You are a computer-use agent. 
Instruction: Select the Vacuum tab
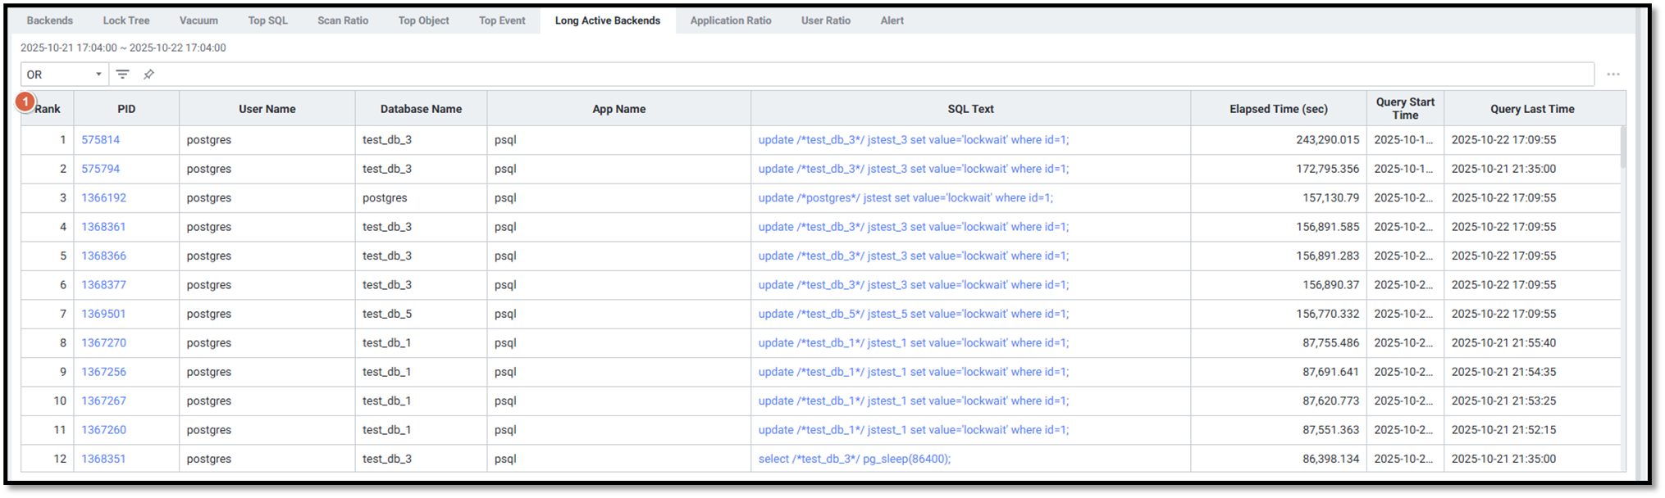tap(198, 20)
